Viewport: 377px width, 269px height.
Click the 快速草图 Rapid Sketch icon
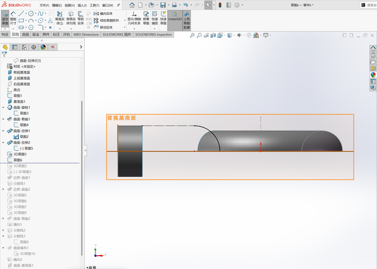(163, 18)
